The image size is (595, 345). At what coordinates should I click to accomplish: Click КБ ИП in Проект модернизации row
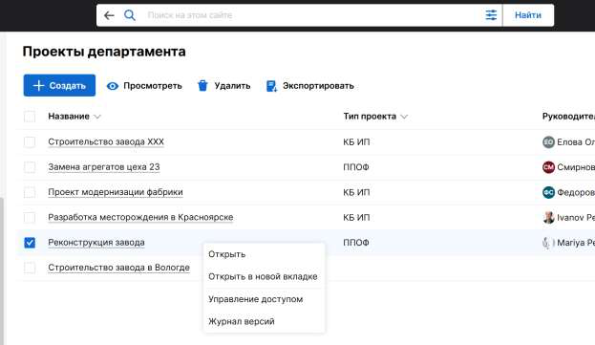[x=356, y=192]
